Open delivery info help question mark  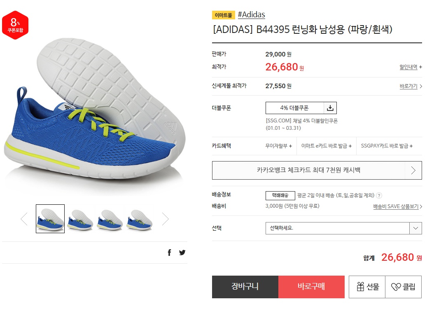379,195
